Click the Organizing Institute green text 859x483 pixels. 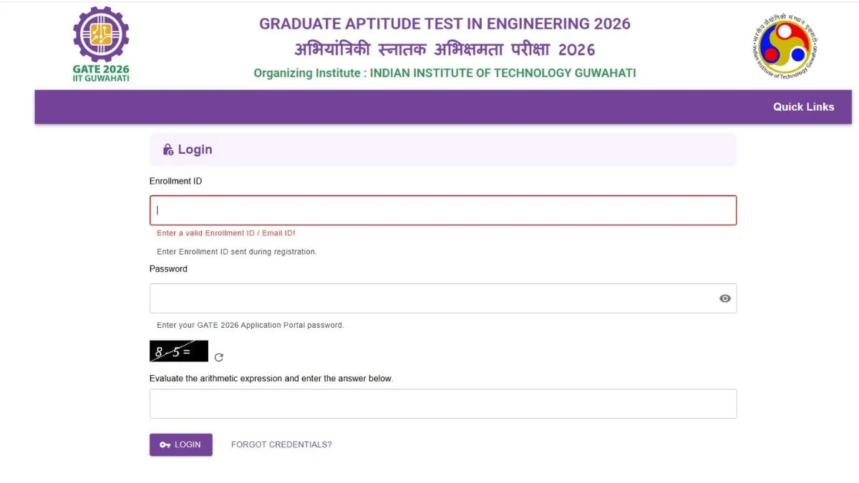[445, 73]
